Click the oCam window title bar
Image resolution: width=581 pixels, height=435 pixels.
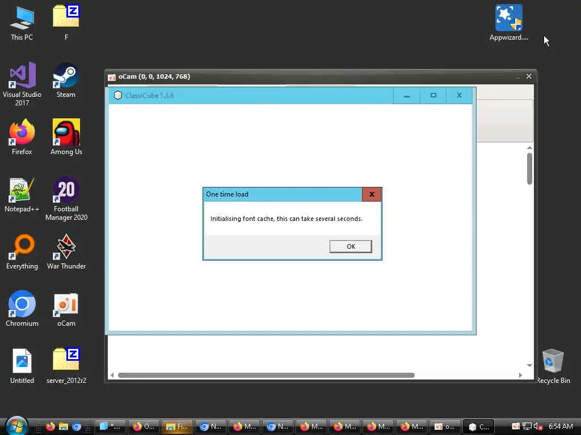(321, 76)
